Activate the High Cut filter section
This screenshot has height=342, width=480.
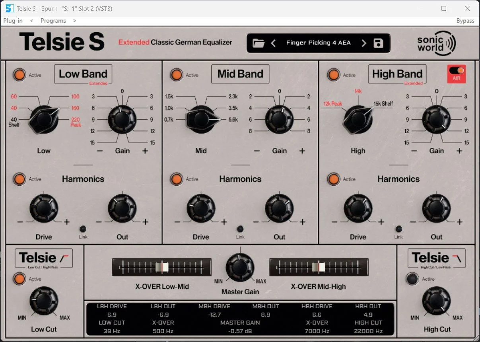[x=412, y=279]
